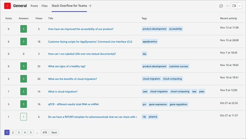246x139 pixels.
Task: Click the appdynamics tag
Action: click(150, 41)
